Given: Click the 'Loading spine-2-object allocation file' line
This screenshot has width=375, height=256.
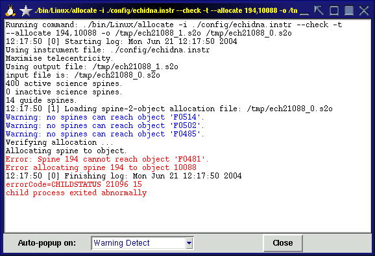Looking at the screenshot, I should 169,109.
